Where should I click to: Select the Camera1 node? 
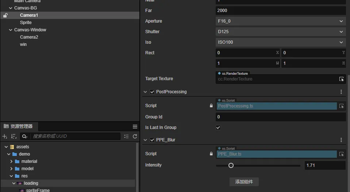click(x=29, y=15)
